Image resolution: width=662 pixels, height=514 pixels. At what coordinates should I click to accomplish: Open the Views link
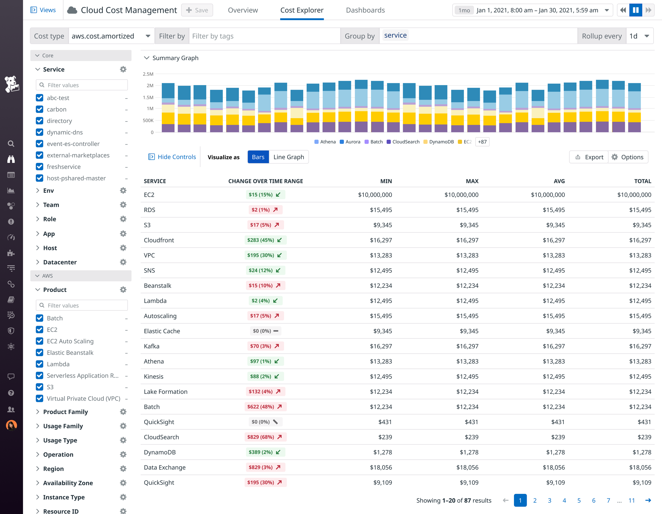tap(43, 10)
